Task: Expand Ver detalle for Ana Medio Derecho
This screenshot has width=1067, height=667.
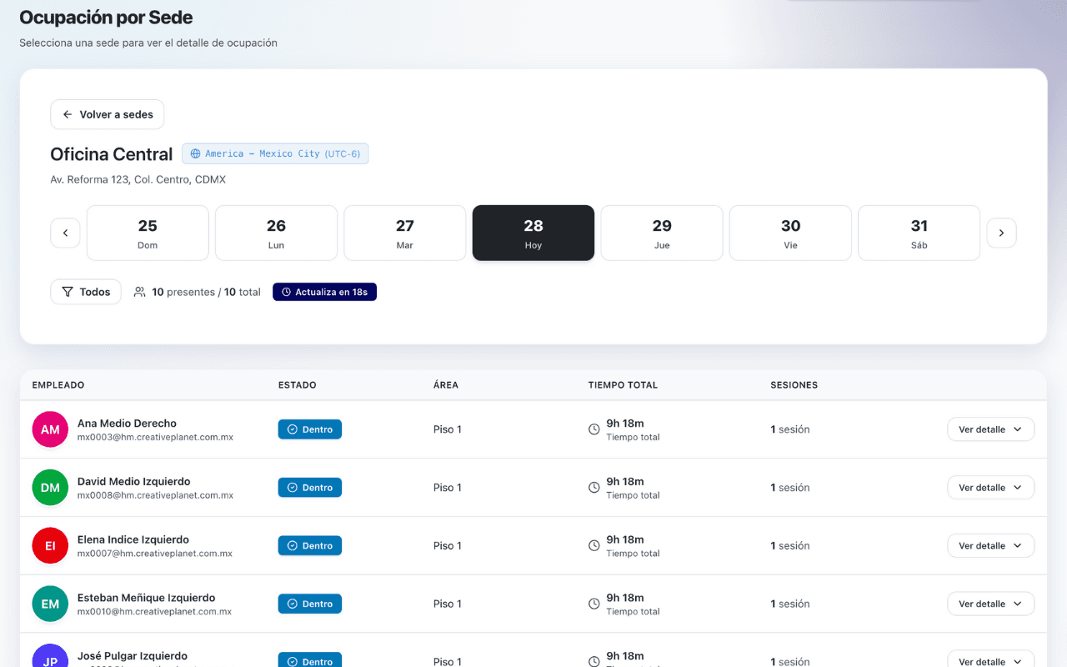Action: tap(990, 429)
